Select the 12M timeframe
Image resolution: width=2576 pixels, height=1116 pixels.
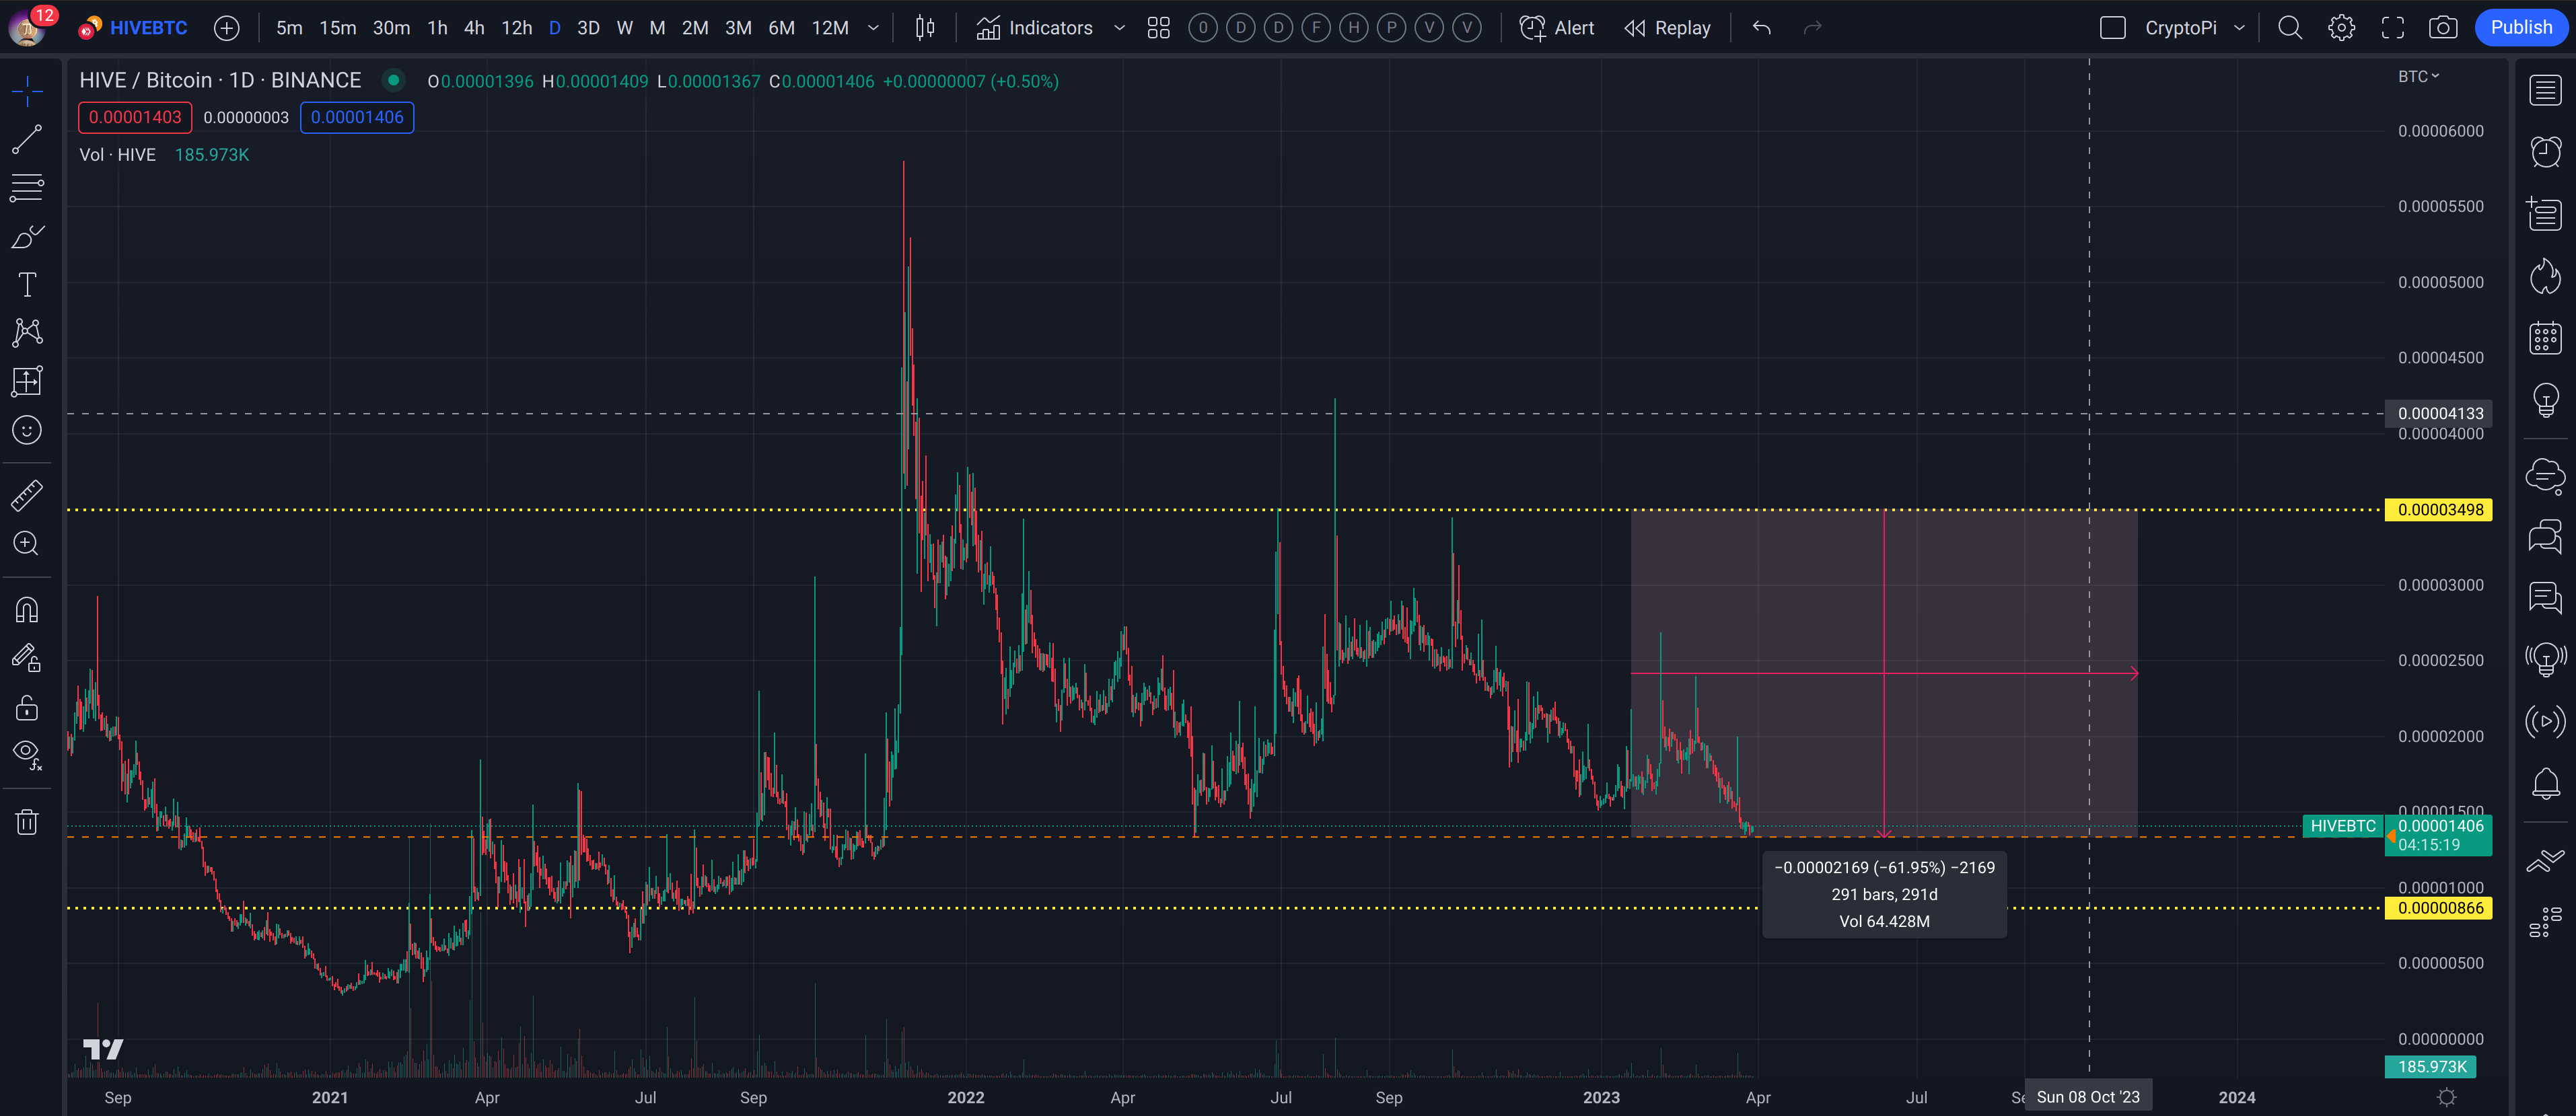830,28
